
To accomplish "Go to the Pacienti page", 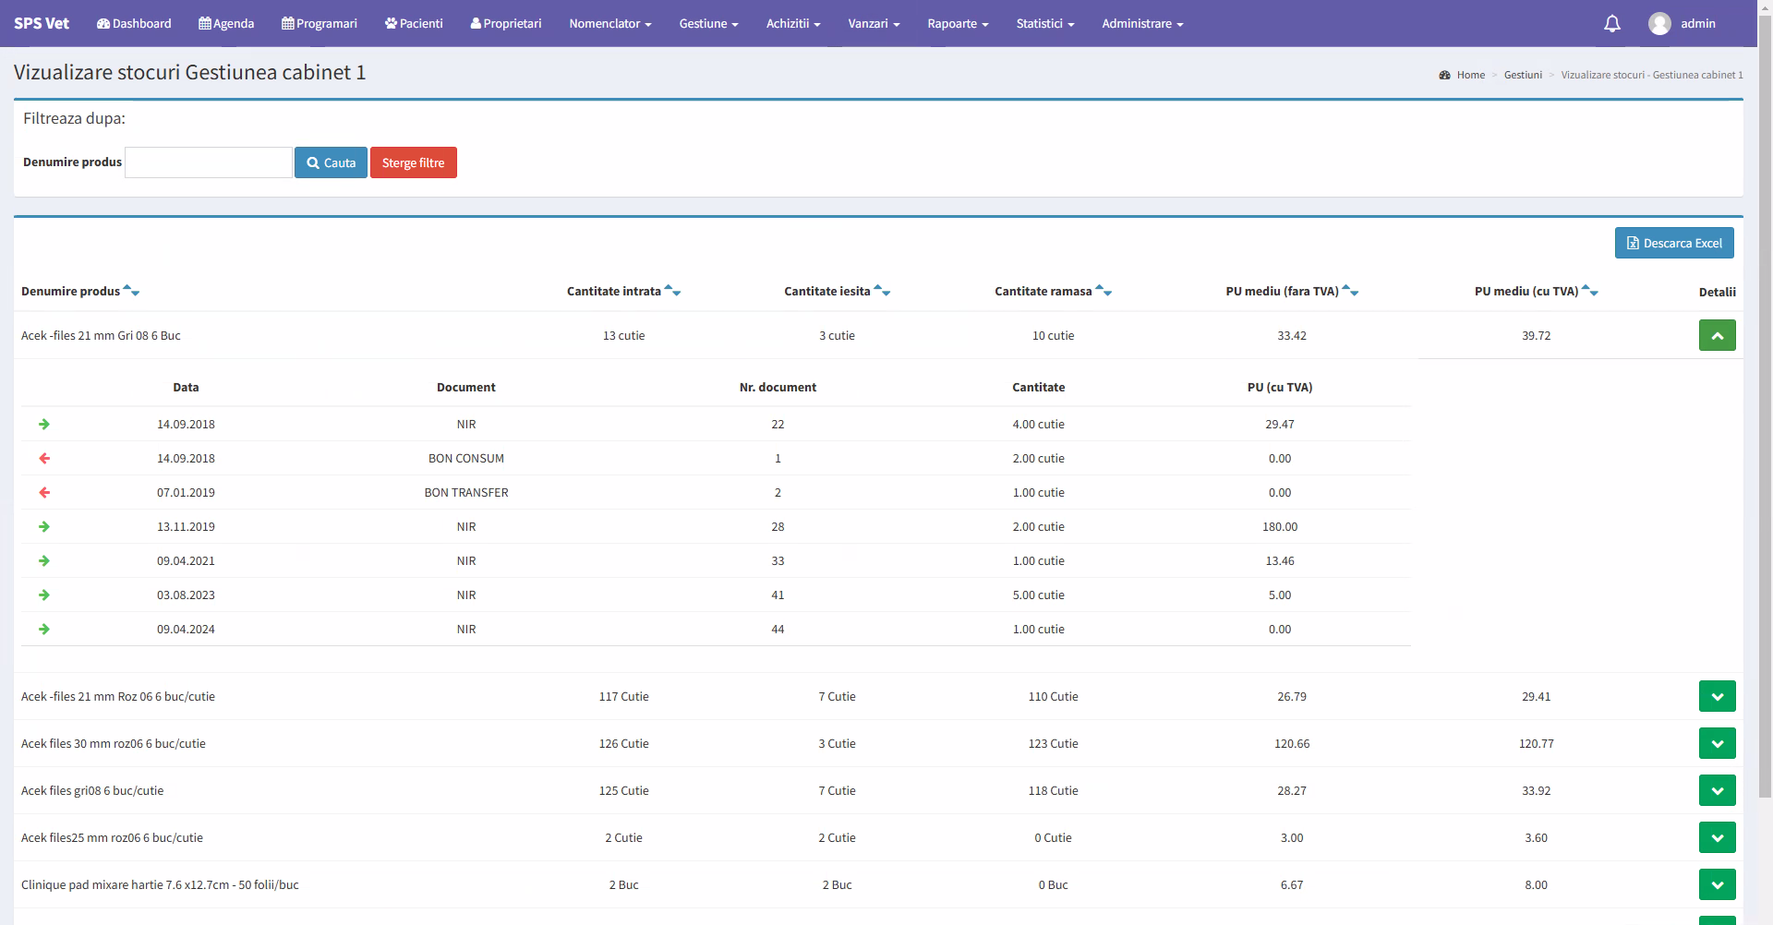I will coord(414,24).
